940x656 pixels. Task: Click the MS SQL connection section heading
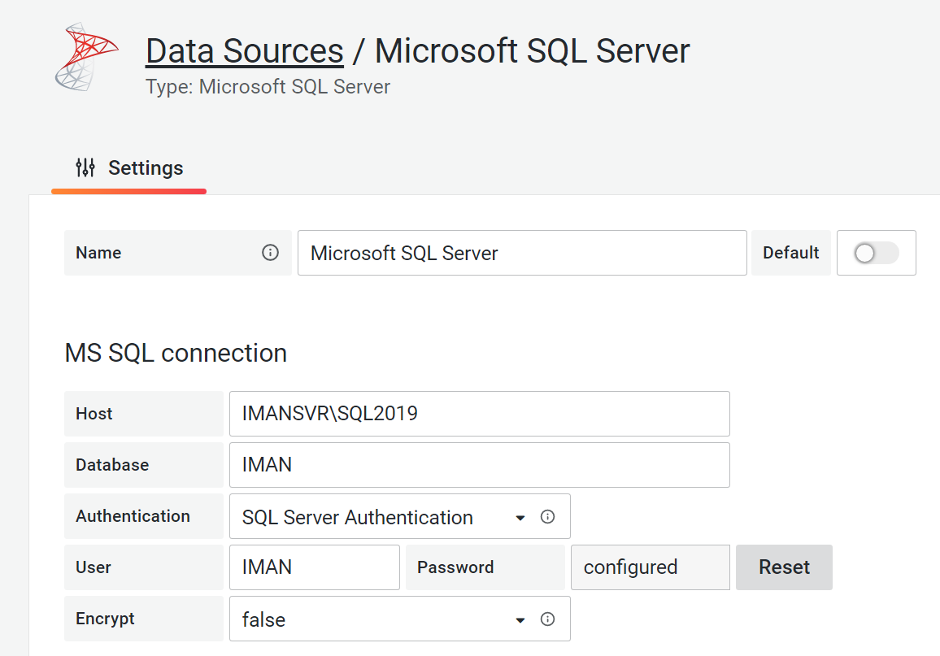click(176, 353)
